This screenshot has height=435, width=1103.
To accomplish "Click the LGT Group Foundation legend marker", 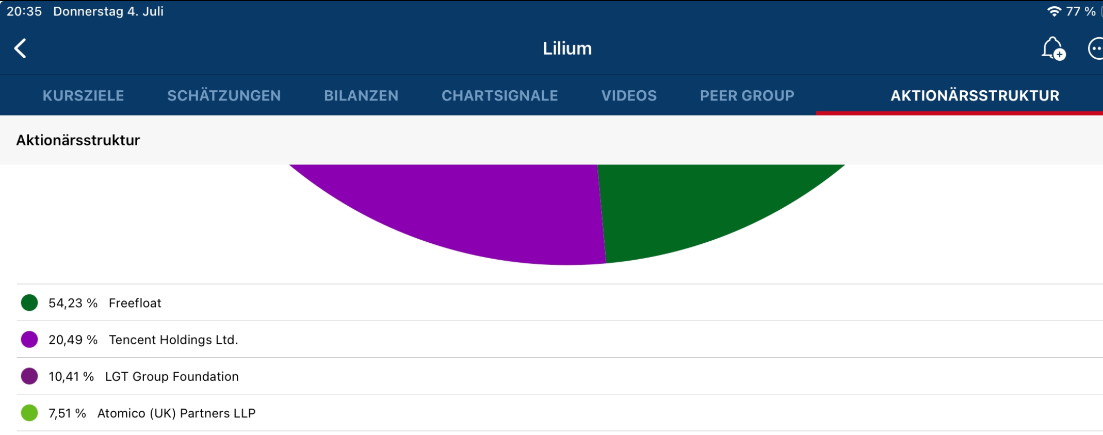I will (x=28, y=376).
